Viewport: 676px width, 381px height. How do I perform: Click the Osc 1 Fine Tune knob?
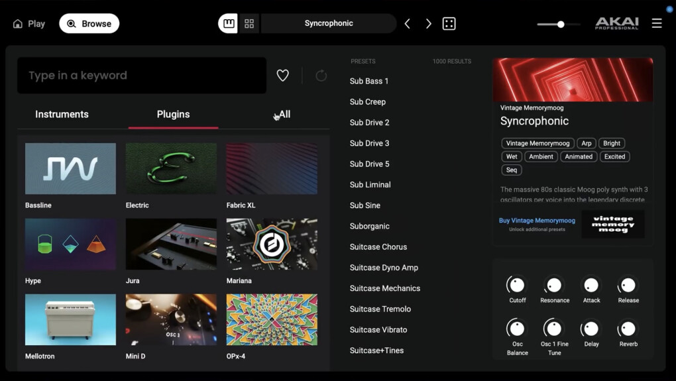[x=553, y=329]
